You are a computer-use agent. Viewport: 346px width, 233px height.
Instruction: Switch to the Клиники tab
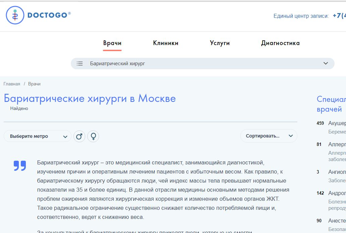point(166,43)
